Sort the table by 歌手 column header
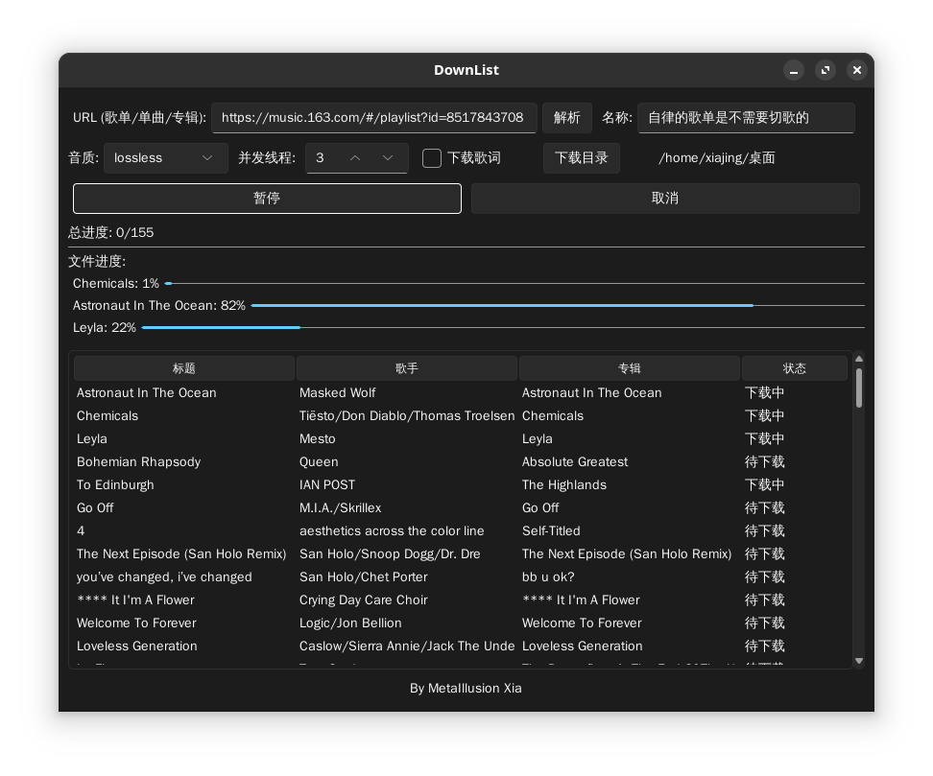933x776 pixels. click(407, 368)
